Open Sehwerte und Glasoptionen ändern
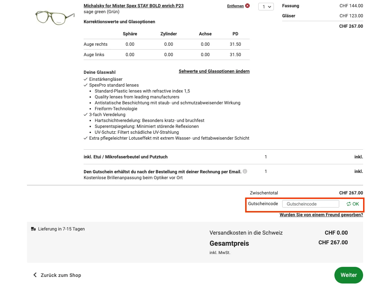This screenshot has height=288, width=388. [214, 71]
